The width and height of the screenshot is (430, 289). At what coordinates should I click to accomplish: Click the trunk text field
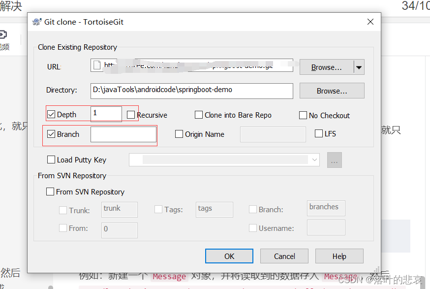coord(119,210)
